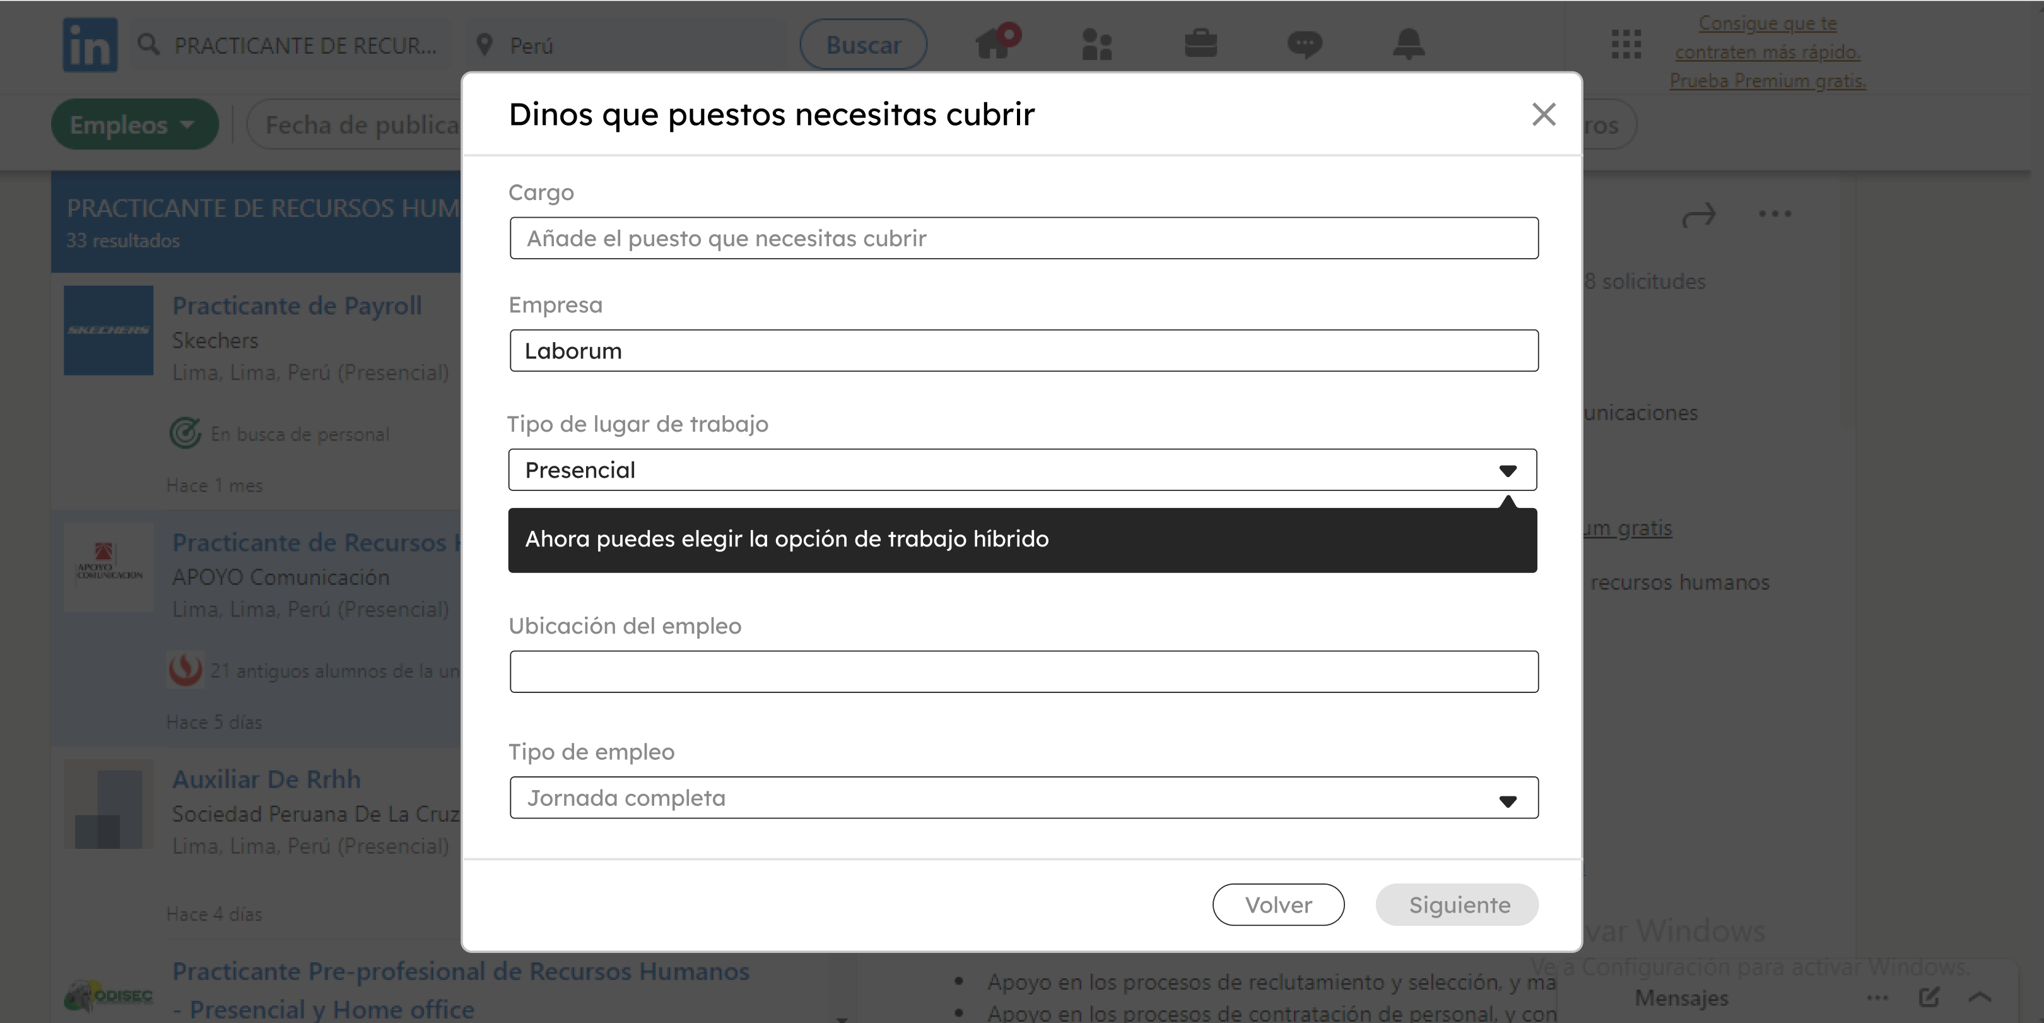The height and width of the screenshot is (1023, 2044).
Task: Click the location pin icon
Action: point(484,44)
